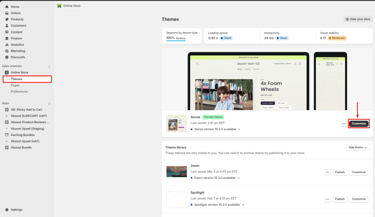Expand the Add theme dropdown

[x=358, y=147]
